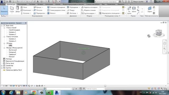
Task: Switch to the Вставка ribbon tab
Action: point(40,4)
